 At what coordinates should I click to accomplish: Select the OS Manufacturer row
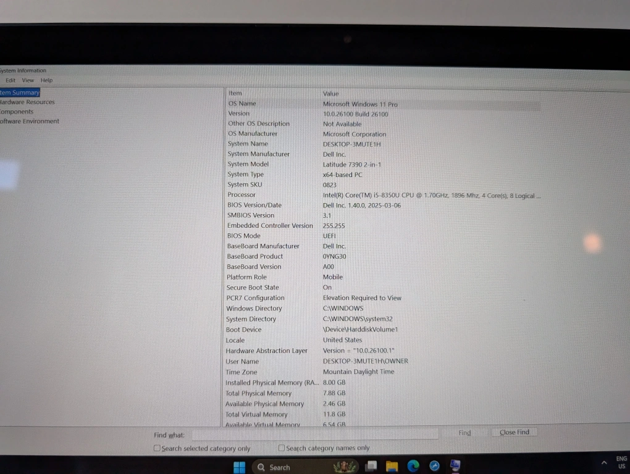coord(384,134)
